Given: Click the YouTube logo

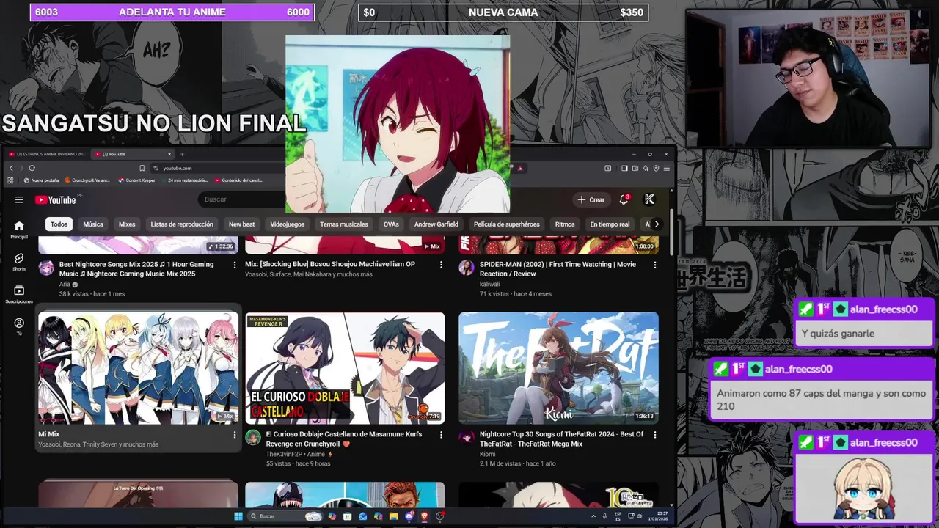Looking at the screenshot, I should click(x=55, y=199).
